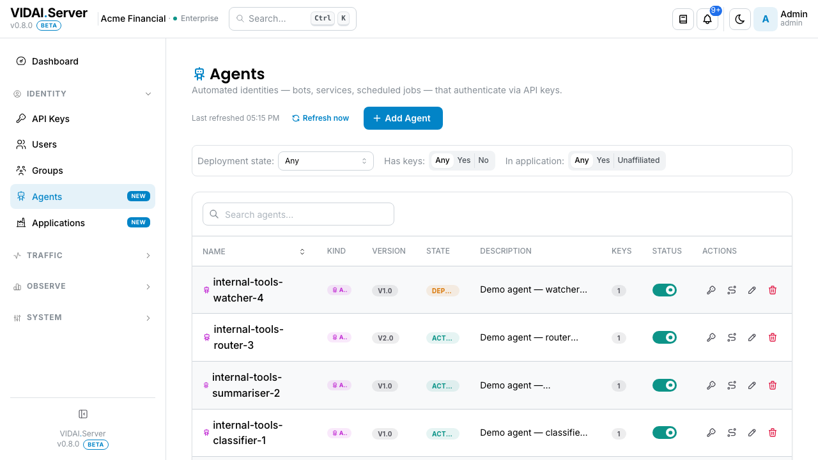
Task: Click routing icon for internal-tools-router-3
Action: tap(732, 337)
